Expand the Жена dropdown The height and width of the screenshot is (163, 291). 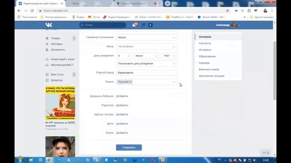(146, 47)
